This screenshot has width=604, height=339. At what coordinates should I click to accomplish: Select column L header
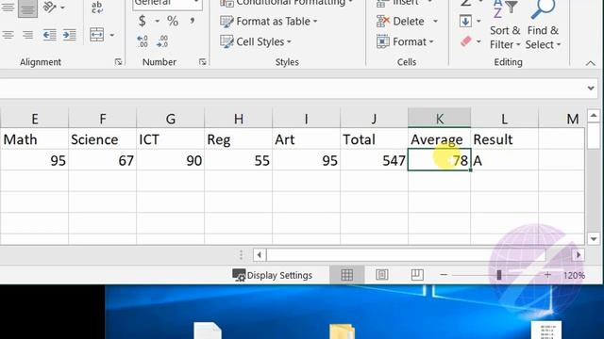pos(504,119)
